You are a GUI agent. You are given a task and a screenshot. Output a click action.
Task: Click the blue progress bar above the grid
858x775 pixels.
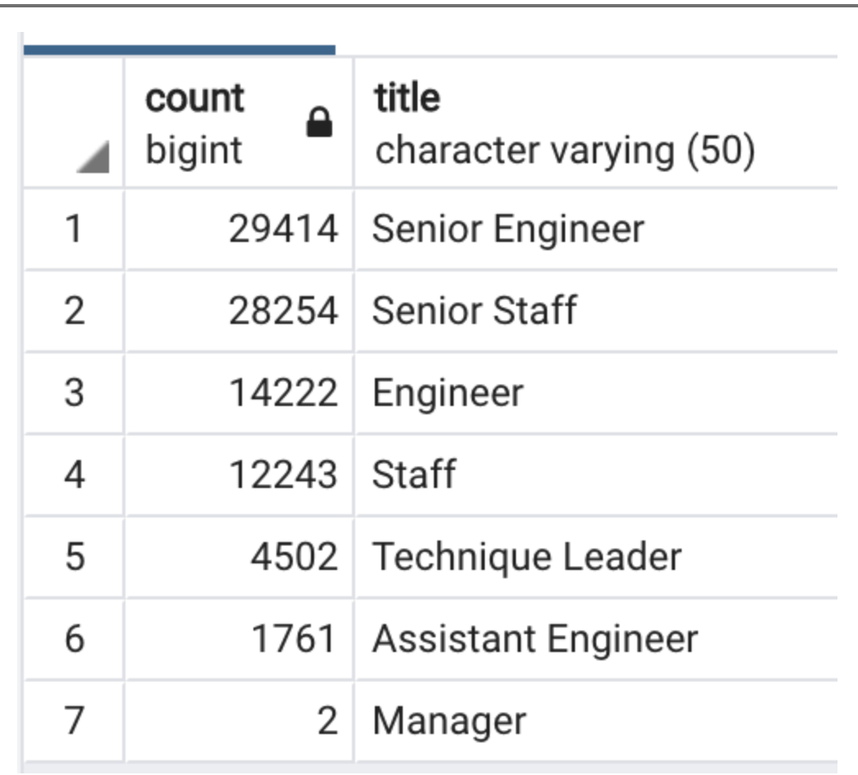pos(180,48)
